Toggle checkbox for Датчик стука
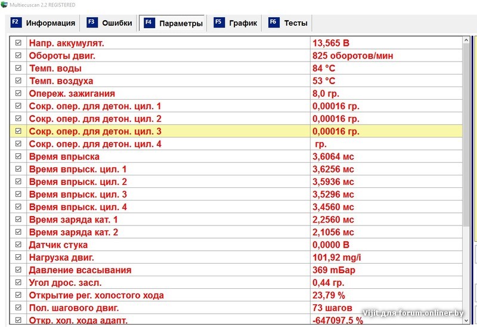Image resolution: width=477 pixels, height=327 pixels. click(18, 245)
